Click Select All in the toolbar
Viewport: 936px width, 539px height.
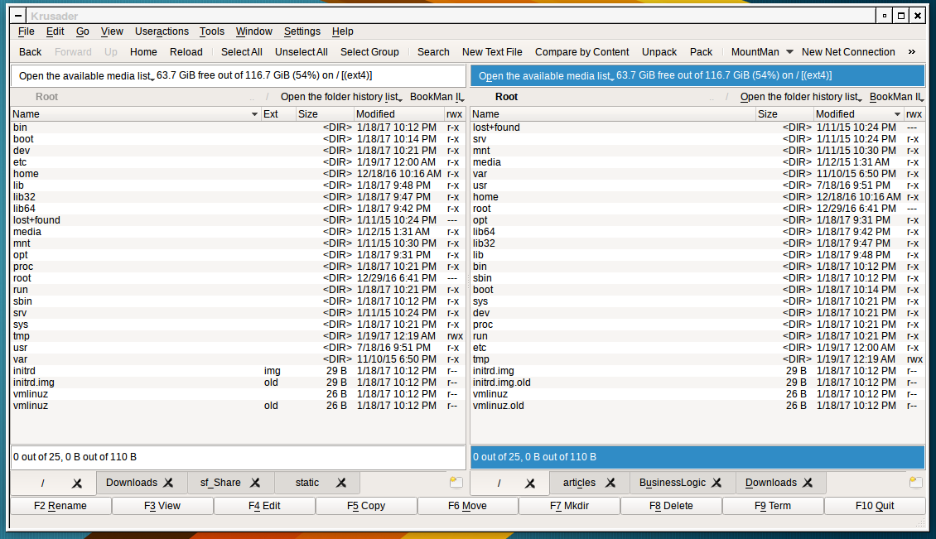click(242, 52)
